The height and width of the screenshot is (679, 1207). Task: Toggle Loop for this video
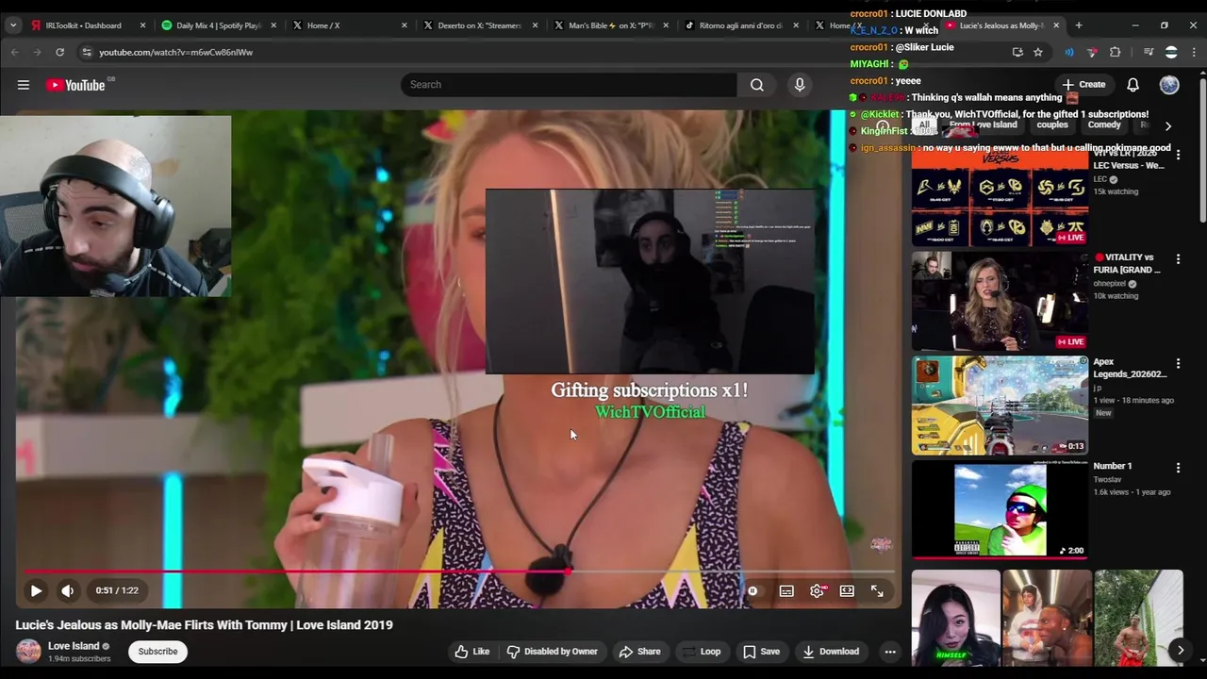[x=702, y=652]
